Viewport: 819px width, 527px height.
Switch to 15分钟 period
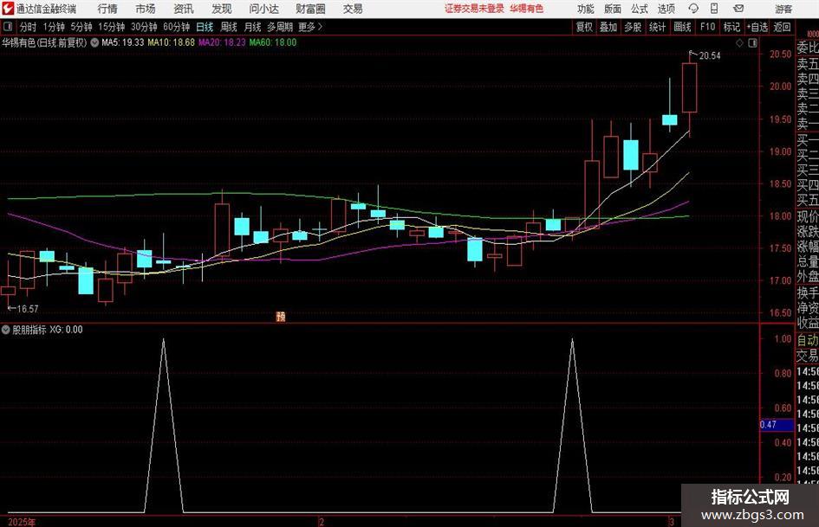click(x=112, y=27)
